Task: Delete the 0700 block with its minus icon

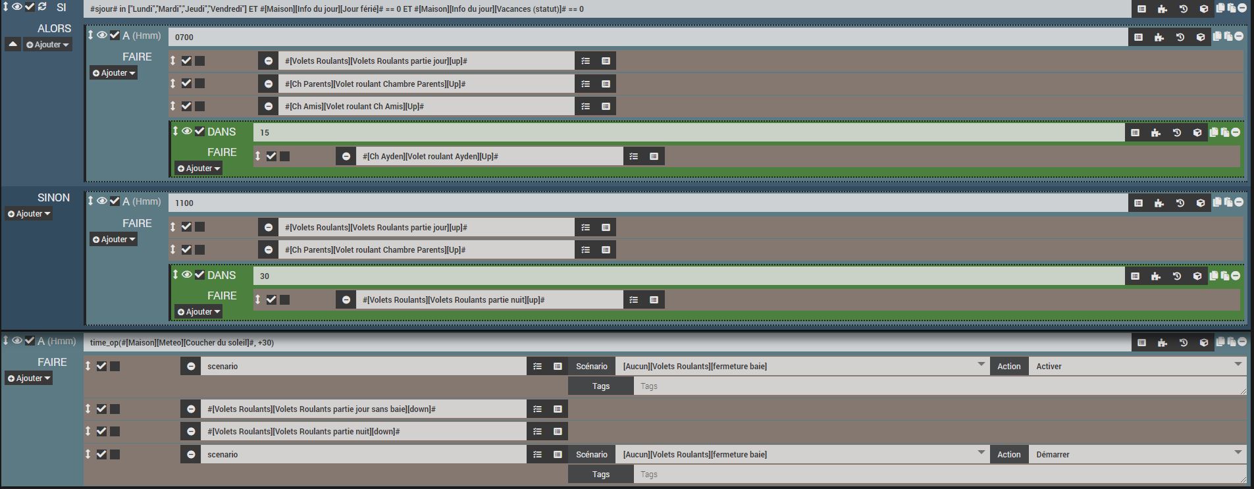Action: click(1239, 36)
